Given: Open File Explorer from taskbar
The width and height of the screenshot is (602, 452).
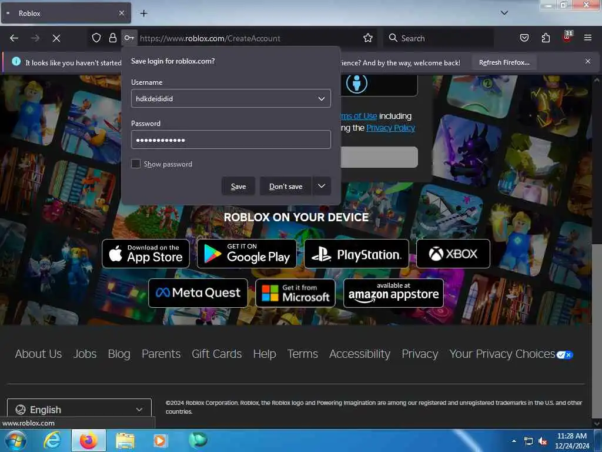Looking at the screenshot, I should (x=125, y=440).
